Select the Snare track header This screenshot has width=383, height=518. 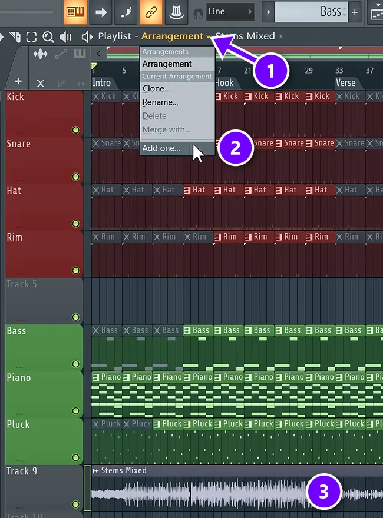click(x=44, y=160)
